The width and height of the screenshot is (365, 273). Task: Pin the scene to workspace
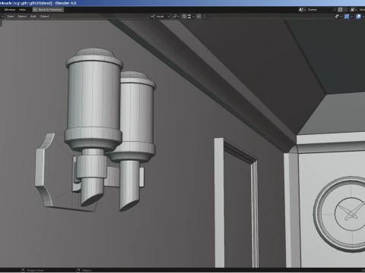tap(335, 10)
